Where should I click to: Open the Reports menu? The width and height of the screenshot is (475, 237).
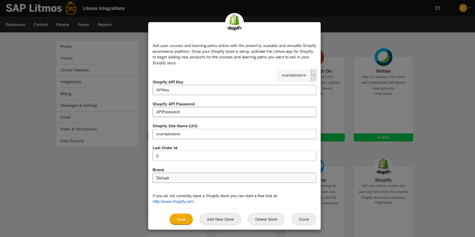(x=104, y=25)
